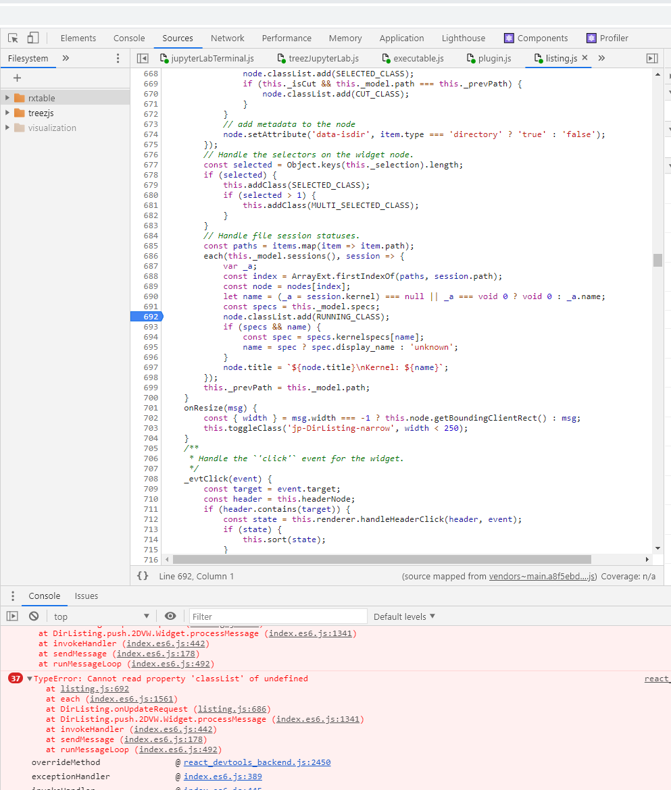Viewport: 671px width, 790px height.
Task: Pretty print with the curly braces icon
Action: (x=143, y=576)
